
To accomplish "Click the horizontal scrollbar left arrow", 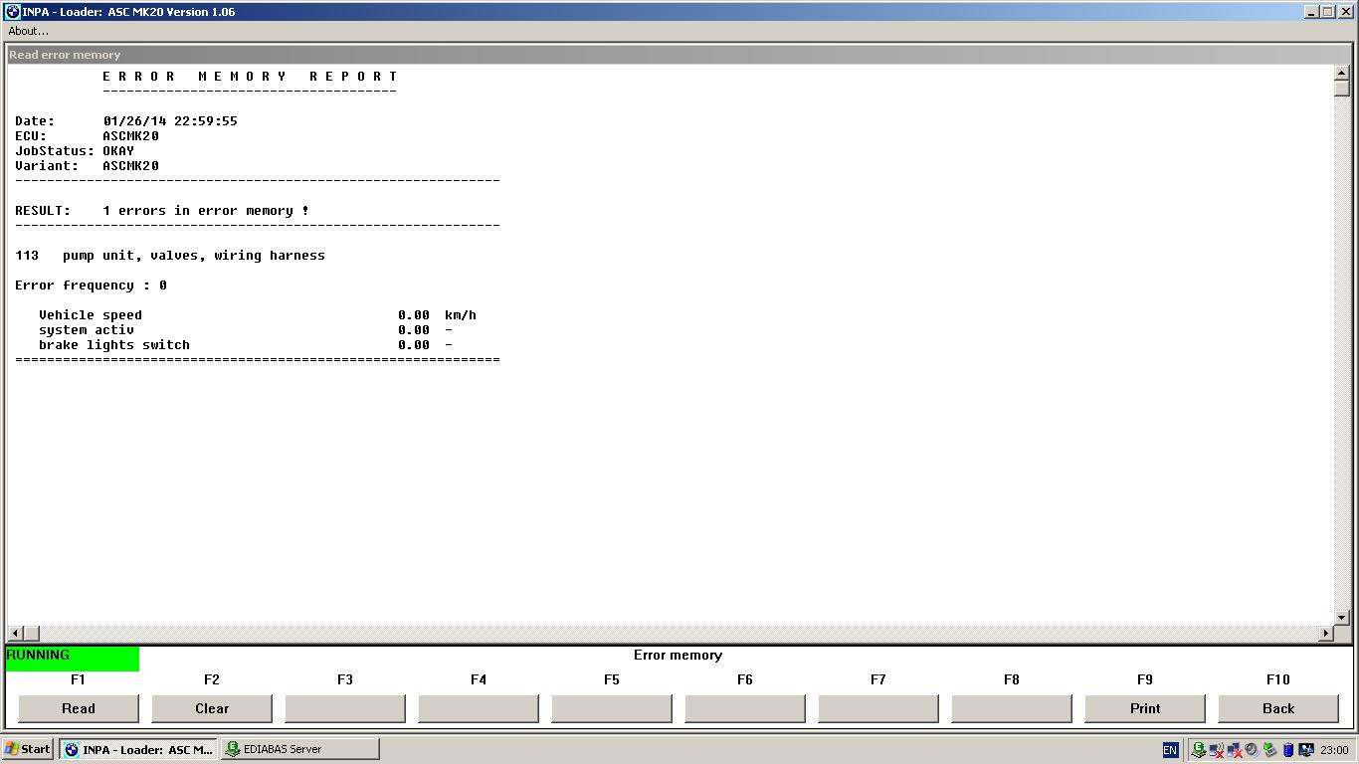I will point(15,634).
